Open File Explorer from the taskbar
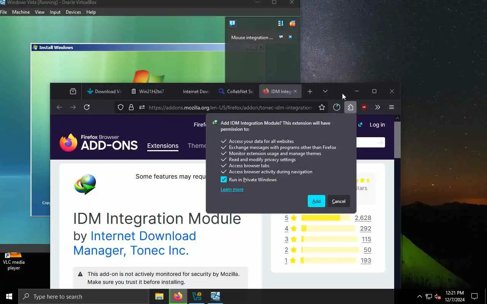 [159, 296]
